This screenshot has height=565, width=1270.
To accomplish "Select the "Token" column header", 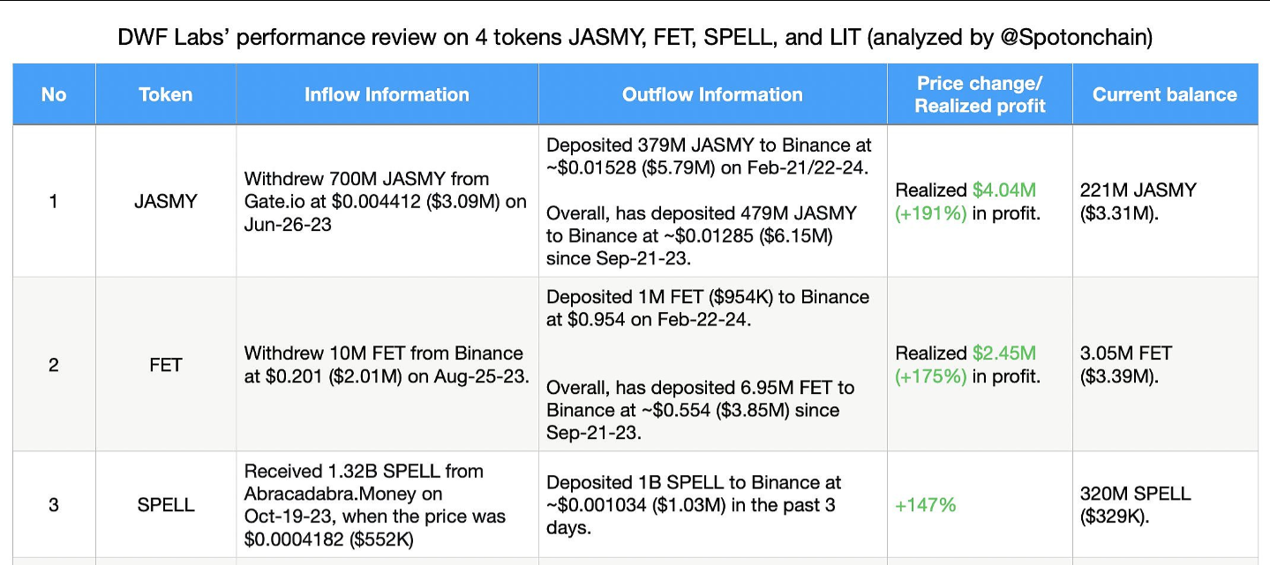I will point(165,94).
